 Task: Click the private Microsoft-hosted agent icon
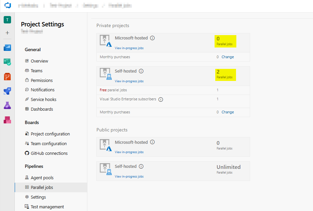(105, 41)
